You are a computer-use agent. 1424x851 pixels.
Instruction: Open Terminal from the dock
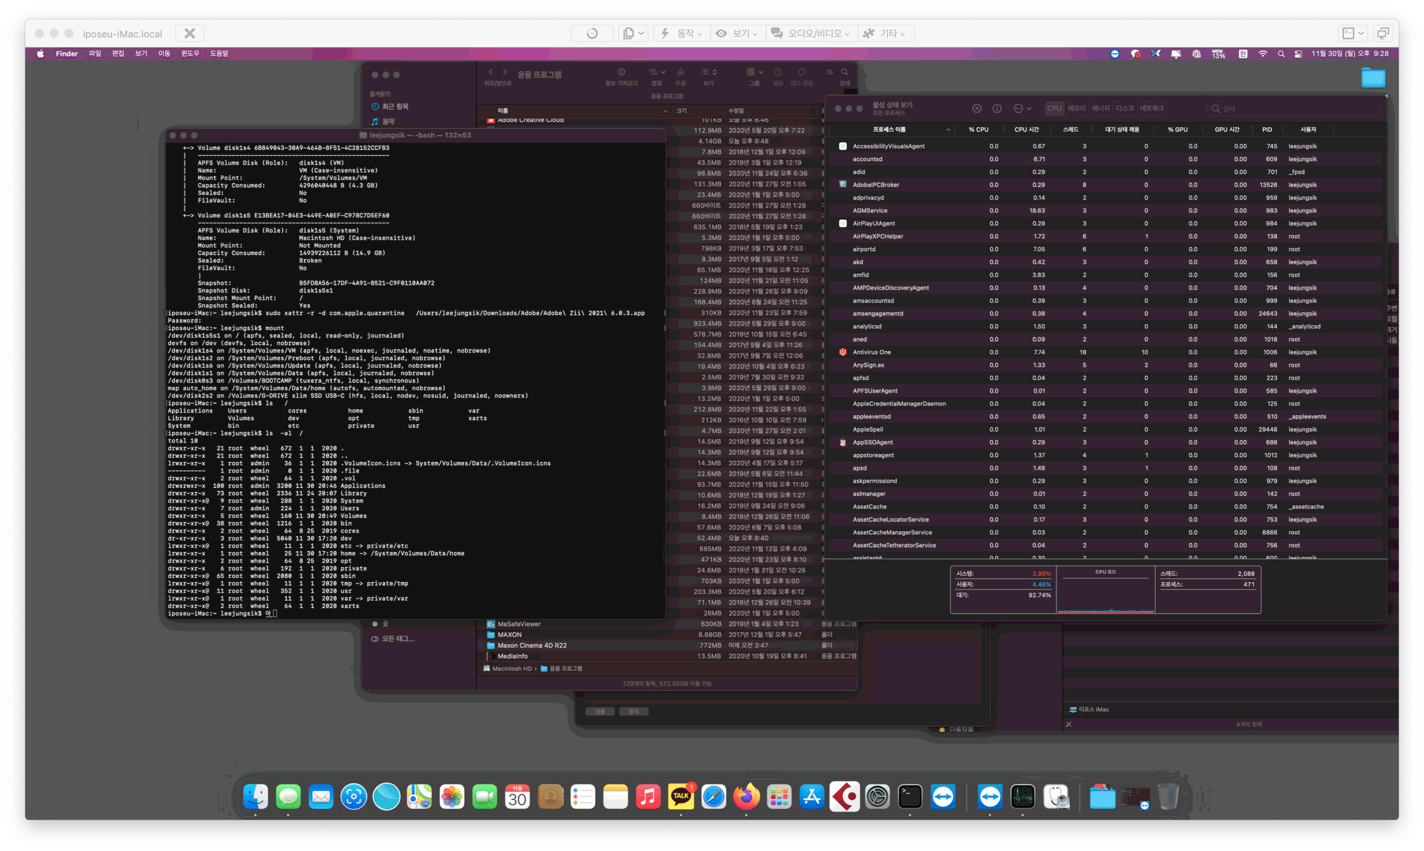click(910, 797)
